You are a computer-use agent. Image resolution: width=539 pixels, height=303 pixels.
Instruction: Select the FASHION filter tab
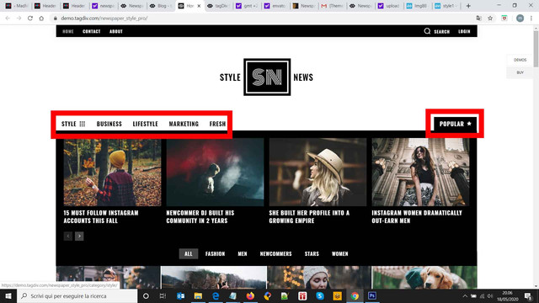coord(216,254)
